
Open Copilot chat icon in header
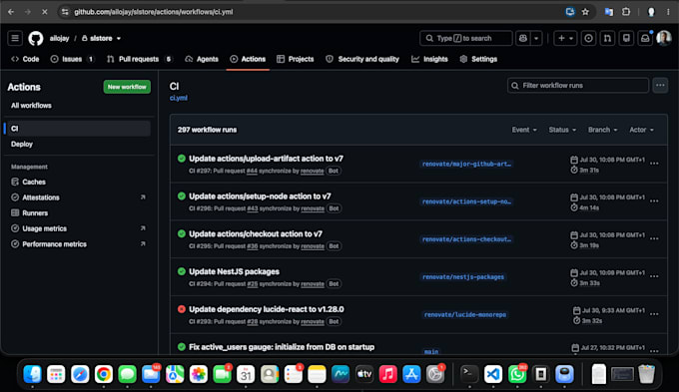[523, 38]
